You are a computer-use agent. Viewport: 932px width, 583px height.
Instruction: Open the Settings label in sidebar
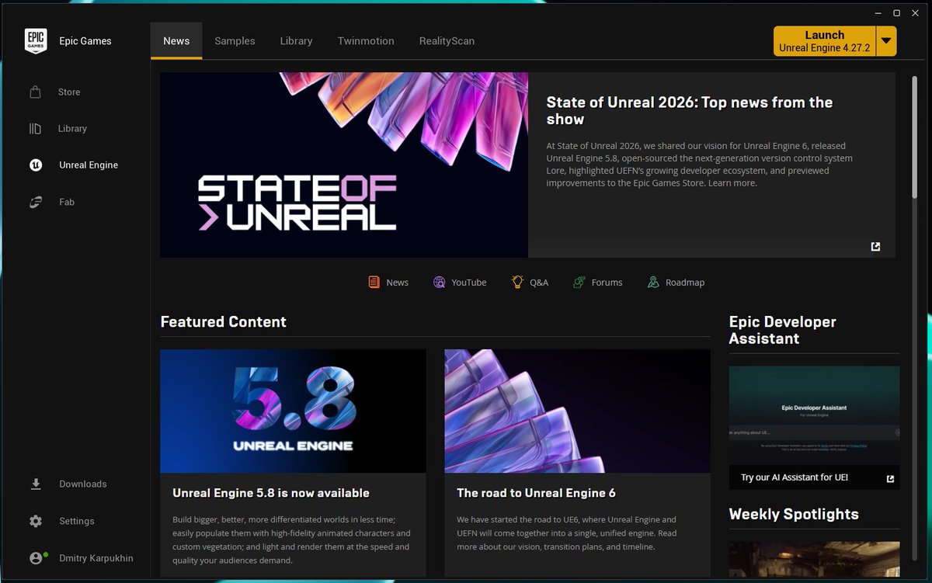[x=77, y=521]
